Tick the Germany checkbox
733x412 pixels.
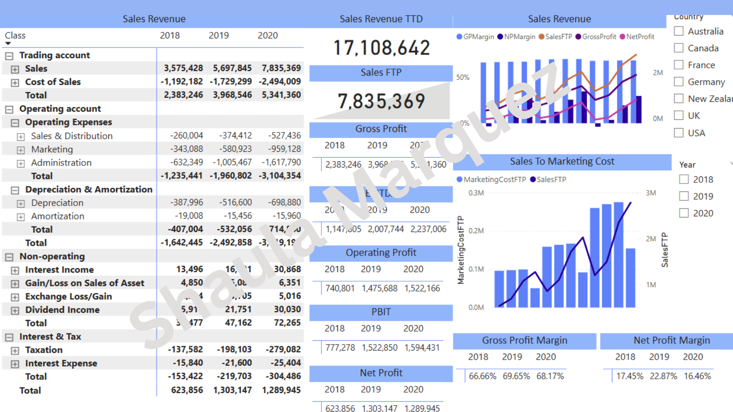point(678,82)
